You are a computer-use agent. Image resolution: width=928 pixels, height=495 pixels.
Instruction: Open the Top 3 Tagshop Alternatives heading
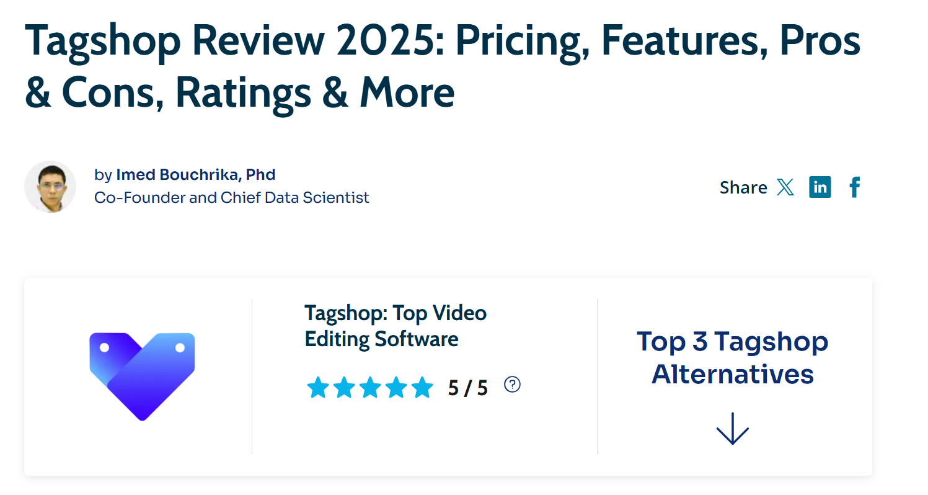[x=733, y=358]
